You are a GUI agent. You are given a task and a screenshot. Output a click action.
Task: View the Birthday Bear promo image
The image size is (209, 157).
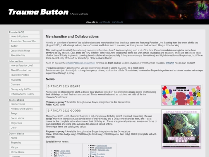(181, 95)
